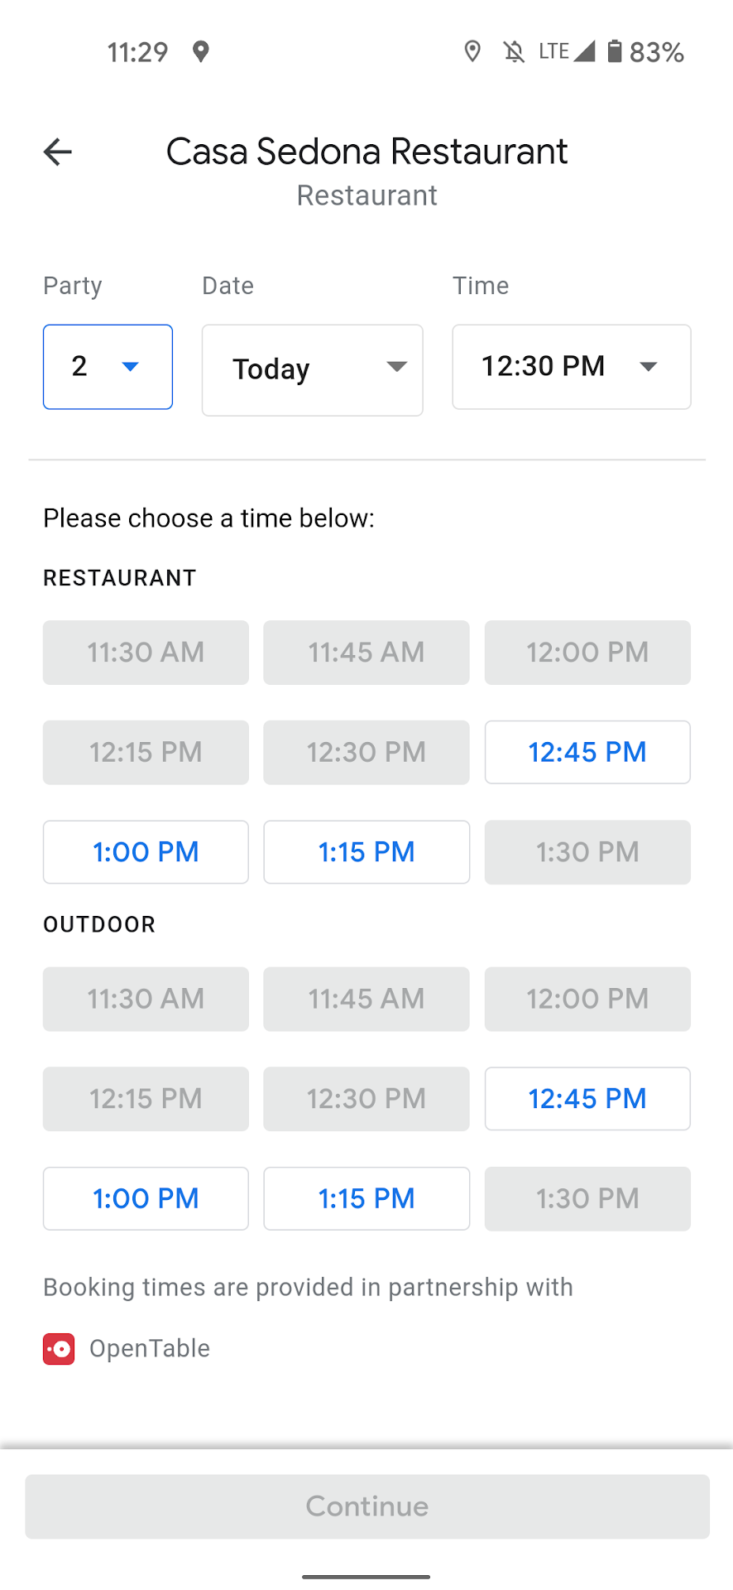The width and height of the screenshot is (733, 1590).
Task: Expand the Time dropdown showing 12:30 PM
Action: (x=571, y=367)
